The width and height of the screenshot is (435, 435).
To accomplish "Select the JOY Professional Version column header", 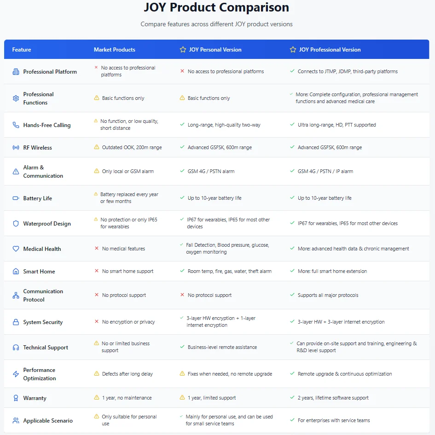I will click(330, 50).
